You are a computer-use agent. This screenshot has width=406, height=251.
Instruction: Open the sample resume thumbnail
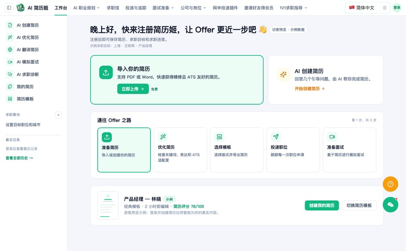pos(108,205)
